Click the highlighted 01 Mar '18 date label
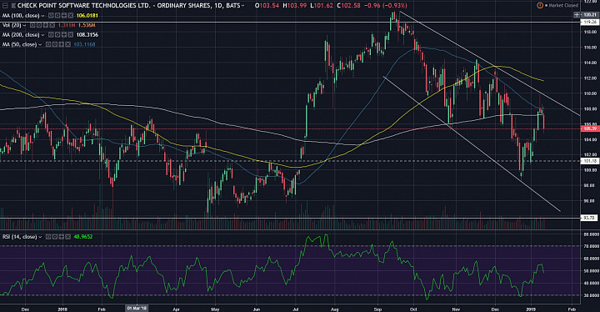600x312 pixels. coord(137,308)
